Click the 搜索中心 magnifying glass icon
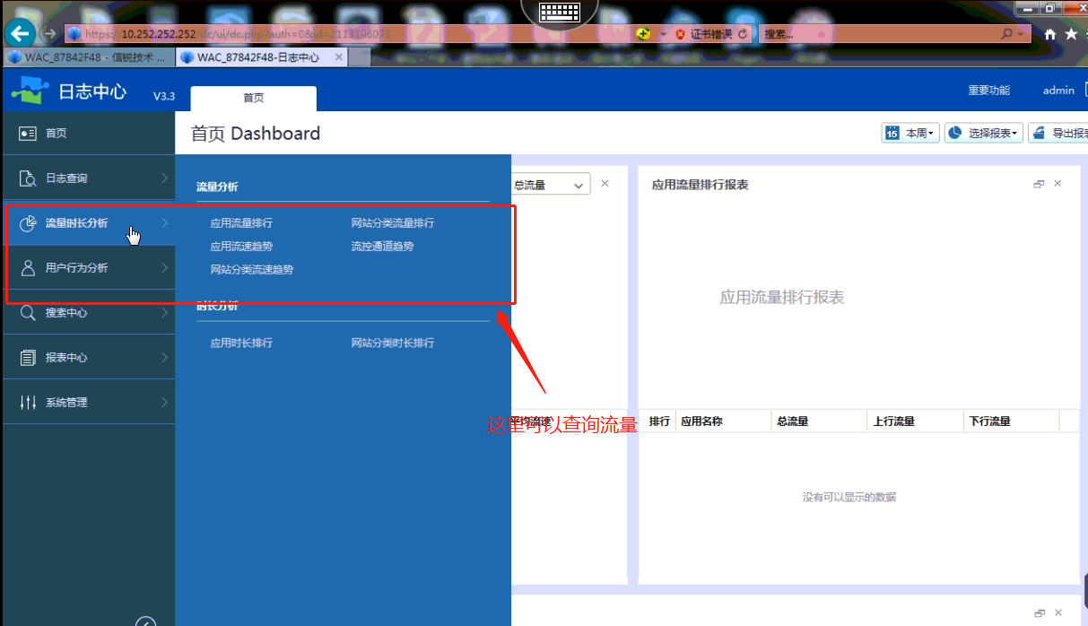This screenshot has width=1088, height=626. (28, 313)
